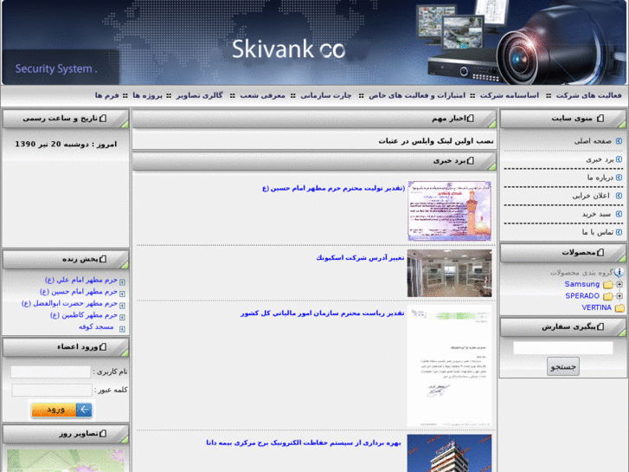Click the جستجو search button
The height and width of the screenshot is (472, 629).
[562, 366]
